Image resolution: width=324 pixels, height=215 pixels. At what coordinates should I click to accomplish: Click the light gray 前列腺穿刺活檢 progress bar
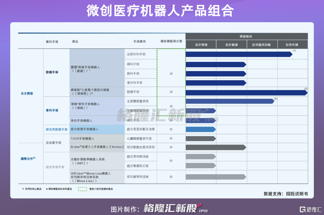coord(216,177)
